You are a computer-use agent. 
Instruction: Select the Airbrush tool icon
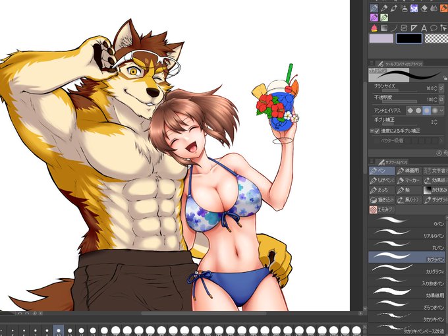pyautogui.click(x=404, y=9)
